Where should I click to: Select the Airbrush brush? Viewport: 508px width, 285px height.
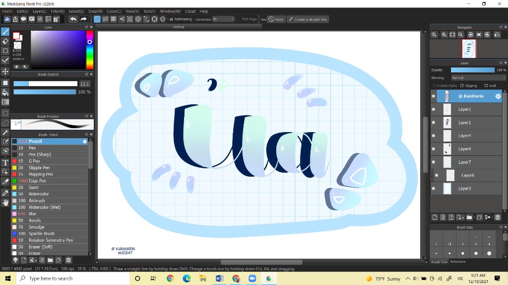49,201
